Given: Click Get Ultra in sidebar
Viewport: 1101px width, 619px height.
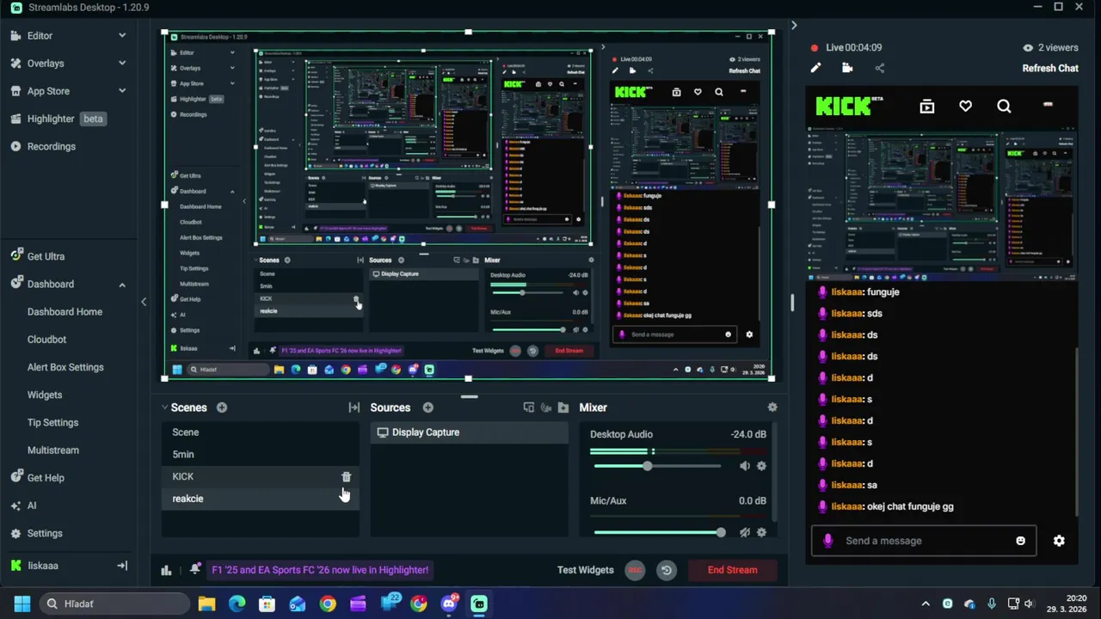Looking at the screenshot, I should (46, 256).
